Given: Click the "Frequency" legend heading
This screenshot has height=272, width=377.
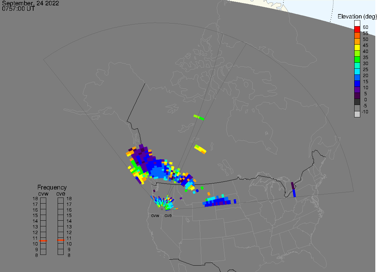Looking at the screenshot, I should click(x=52, y=187).
